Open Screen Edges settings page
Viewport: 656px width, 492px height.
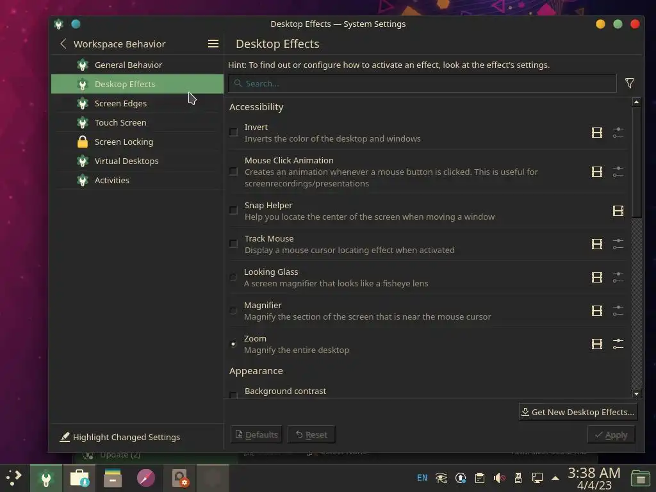coord(137,103)
